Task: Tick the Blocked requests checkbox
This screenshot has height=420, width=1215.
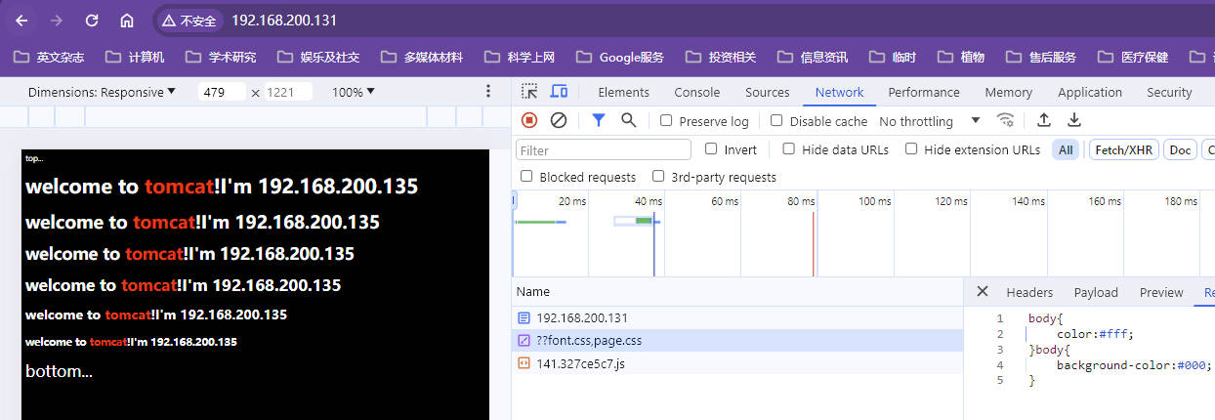Action: point(527,177)
